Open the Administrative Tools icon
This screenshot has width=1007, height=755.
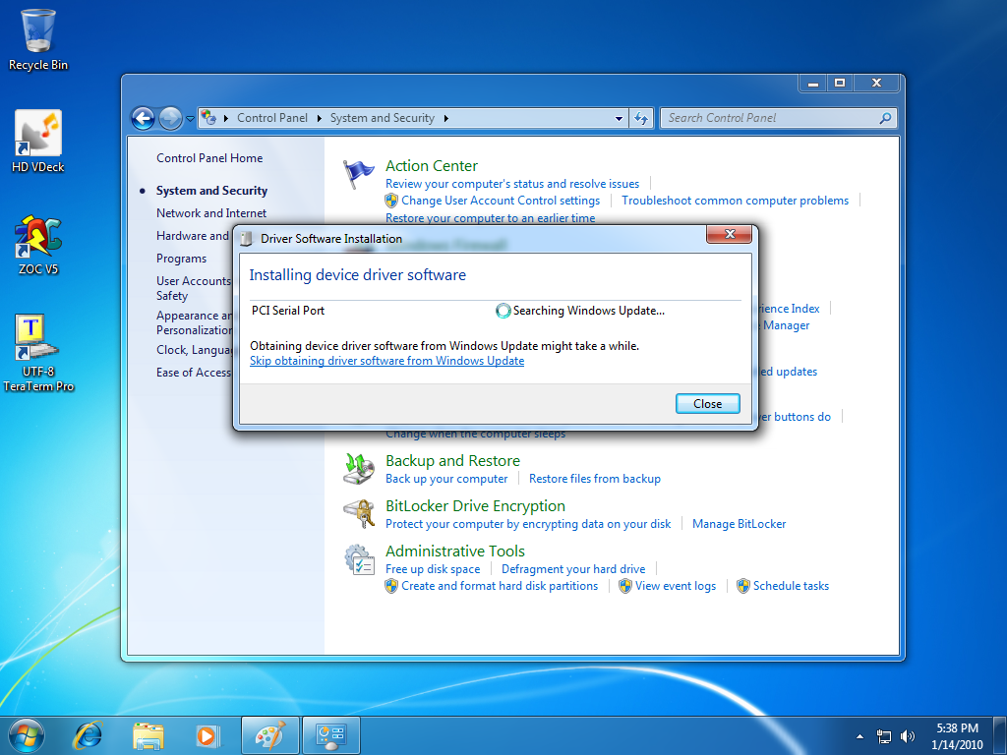pyautogui.click(x=359, y=559)
